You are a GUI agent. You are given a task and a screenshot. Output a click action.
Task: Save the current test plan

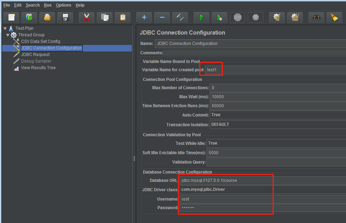pyautogui.click(x=65, y=17)
